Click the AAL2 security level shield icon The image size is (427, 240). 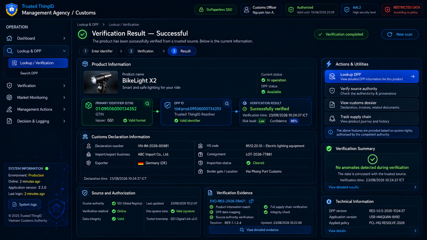[347, 10]
